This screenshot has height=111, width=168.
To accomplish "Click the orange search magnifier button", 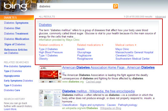I will coord(115,6).
